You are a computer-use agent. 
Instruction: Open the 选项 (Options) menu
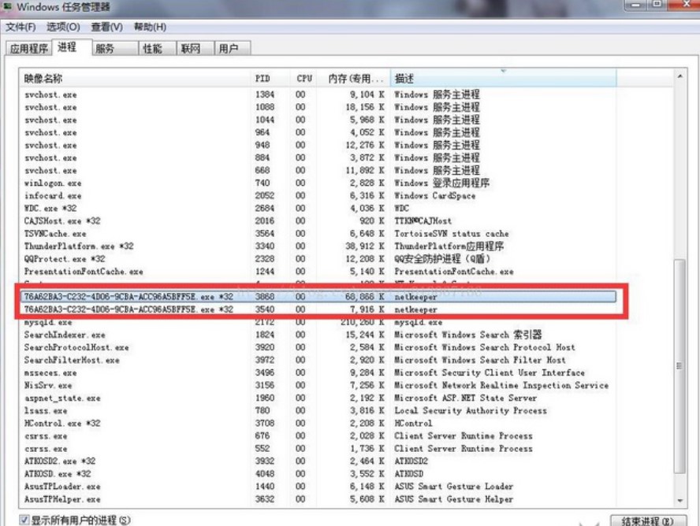click(63, 25)
